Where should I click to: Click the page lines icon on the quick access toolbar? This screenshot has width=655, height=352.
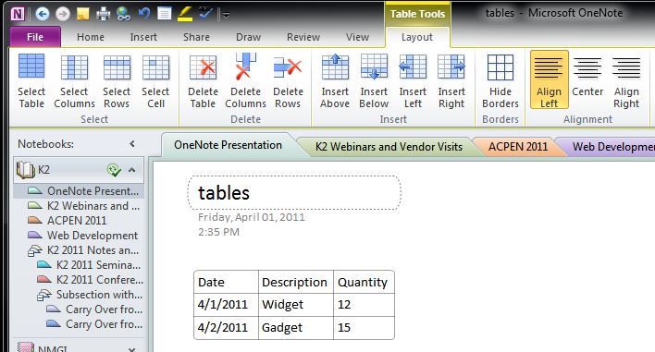click(164, 14)
